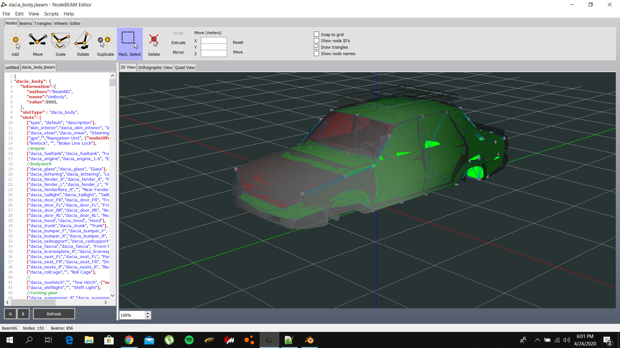The width and height of the screenshot is (620, 348).
Task: Open the File menu
Action: [x=6, y=14]
